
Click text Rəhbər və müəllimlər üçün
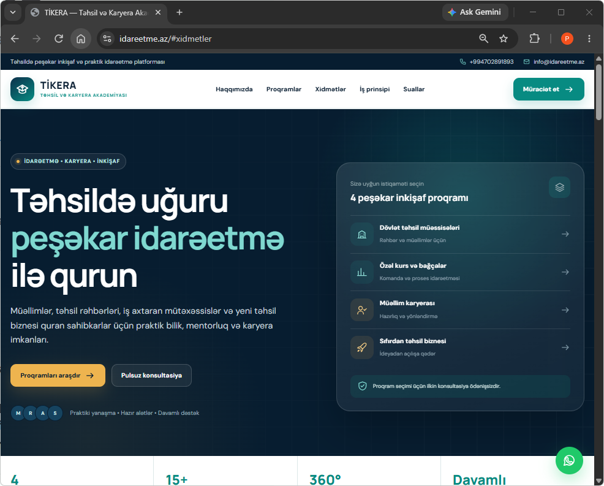[412, 240]
